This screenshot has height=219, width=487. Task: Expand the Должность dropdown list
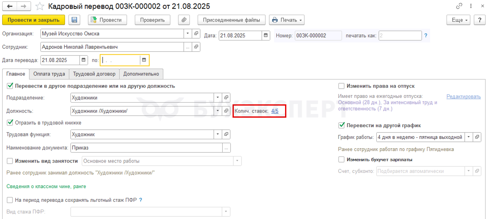pyautogui.click(x=218, y=111)
